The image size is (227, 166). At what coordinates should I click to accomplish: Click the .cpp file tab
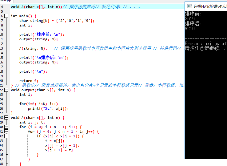pos(6,1)
